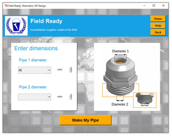Maximize the Field Ready window

click(x=154, y=6)
